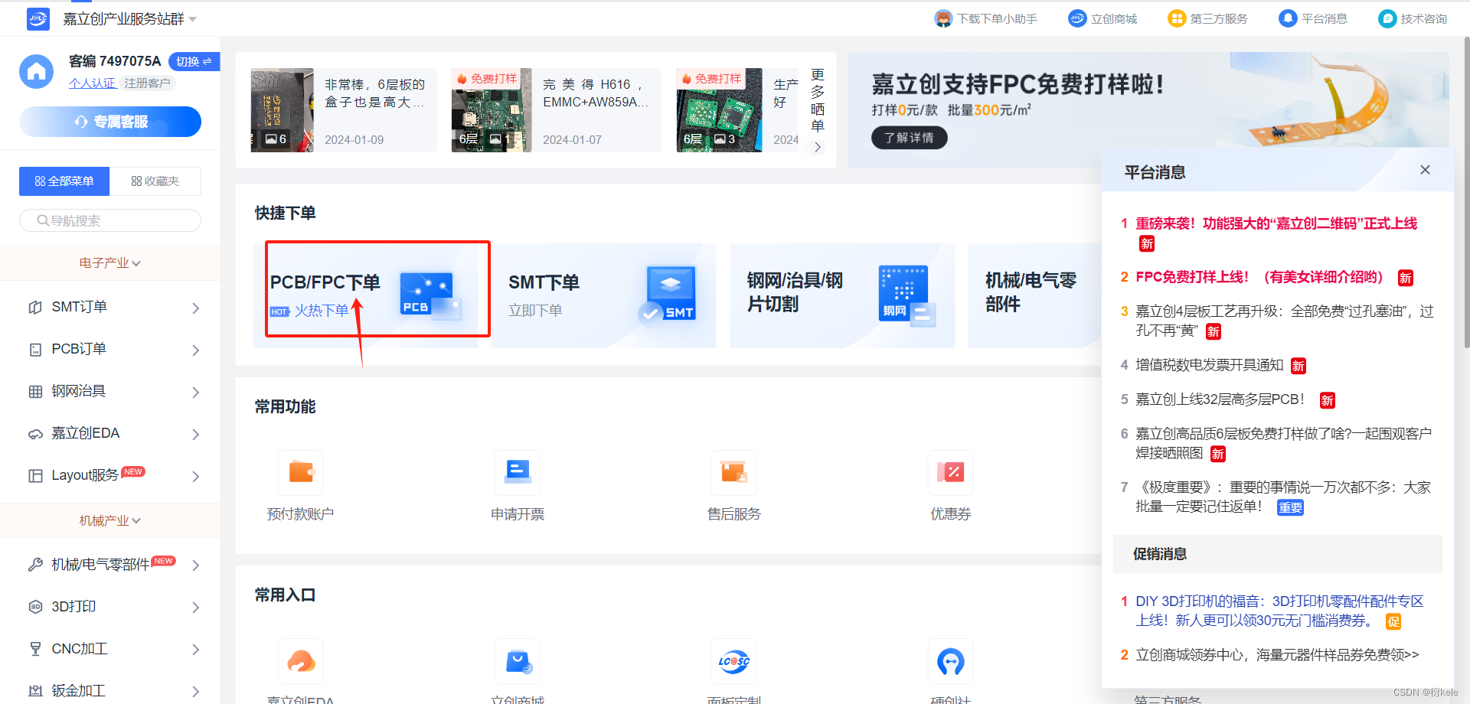Open message 嘉立创二维码正式上线
The image size is (1470, 704).
click(x=1276, y=223)
